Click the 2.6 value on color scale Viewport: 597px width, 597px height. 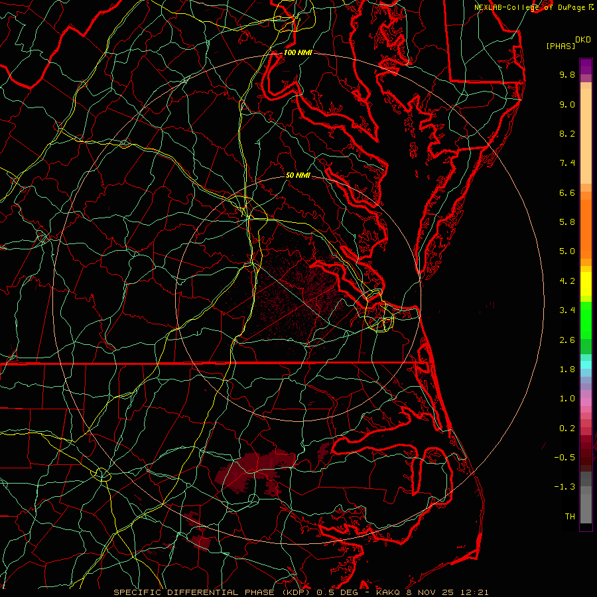pyautogui.click(x=567, y=340)
